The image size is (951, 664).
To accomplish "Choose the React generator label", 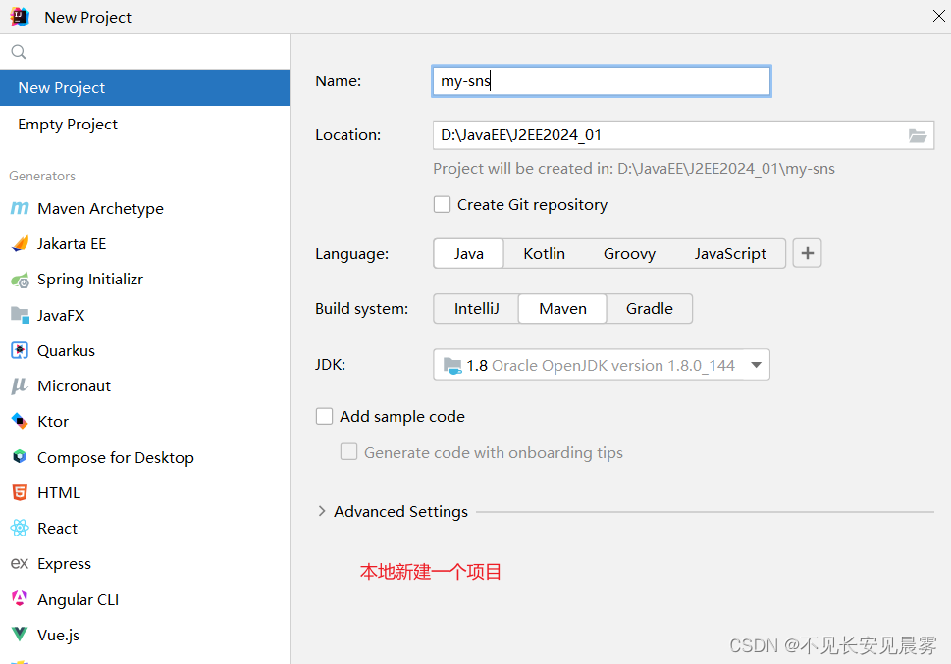I will (57, 529).
